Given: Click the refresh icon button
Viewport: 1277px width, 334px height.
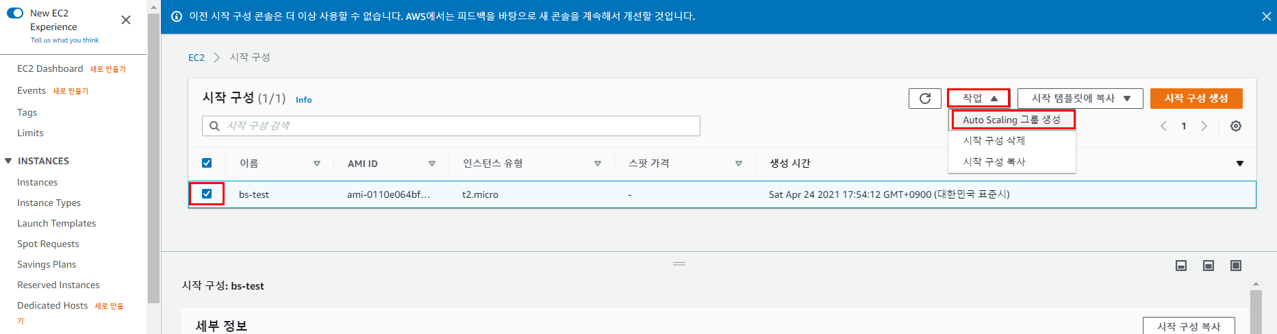Looking at the screenshot, I should [x=924, y=99].
